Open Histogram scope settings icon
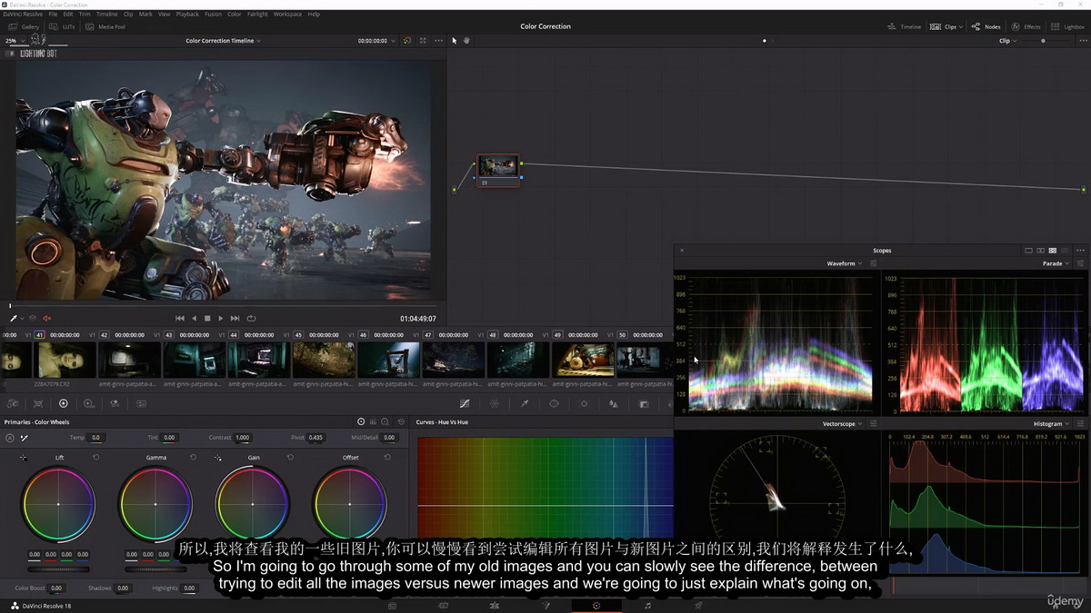Viewport: 1091px width, 613px height. 1080,424
